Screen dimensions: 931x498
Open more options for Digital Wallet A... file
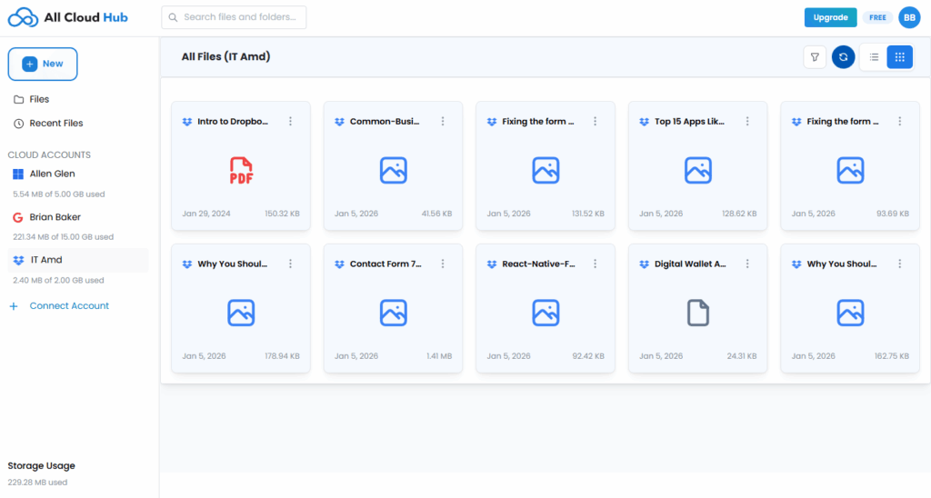tap(747, 264)
